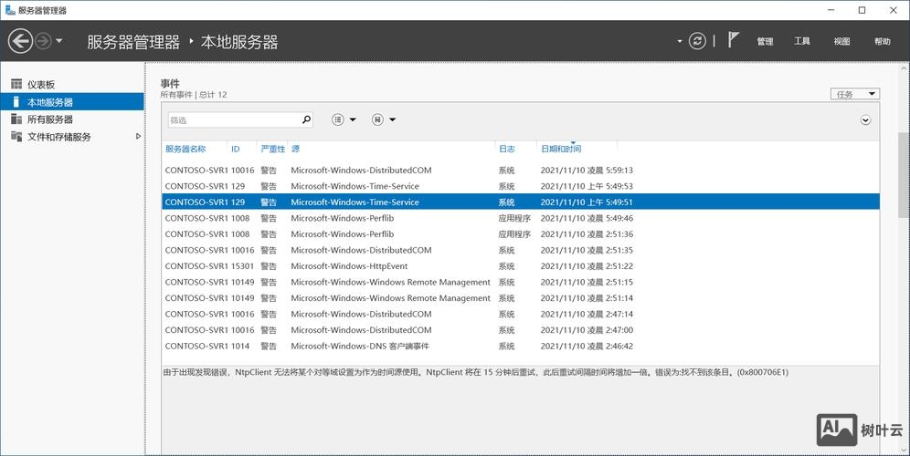Click the refresh icon in header
The height and width of the screenshot is (456, 910).
point(698,41)
